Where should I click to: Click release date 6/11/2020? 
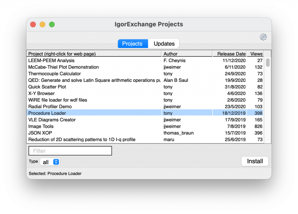[x=235, y=67]
